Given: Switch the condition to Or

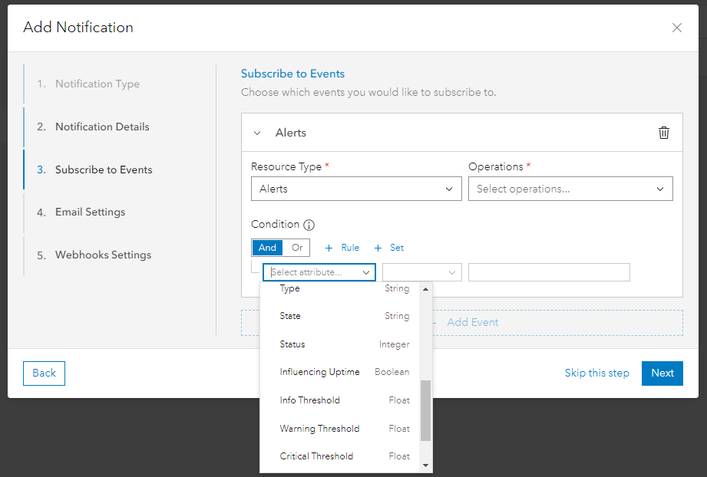Looking at the screenshot, I should click(297, 248).
